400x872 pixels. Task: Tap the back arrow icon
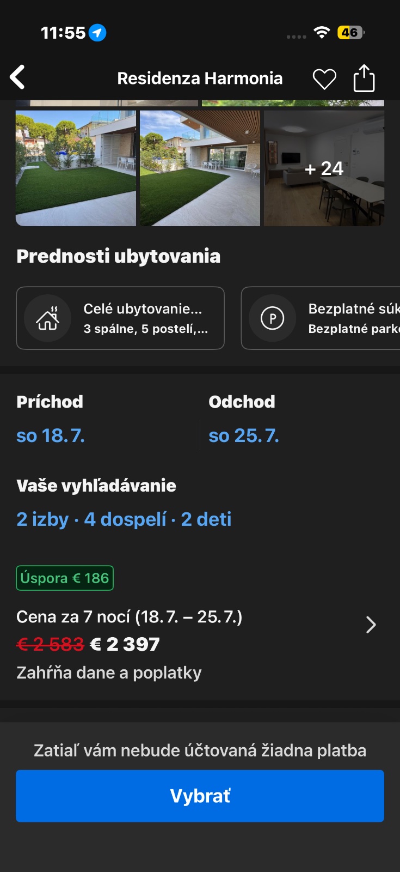[18, 77]
